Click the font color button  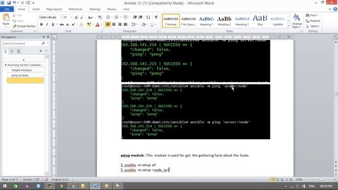point(97,25)
